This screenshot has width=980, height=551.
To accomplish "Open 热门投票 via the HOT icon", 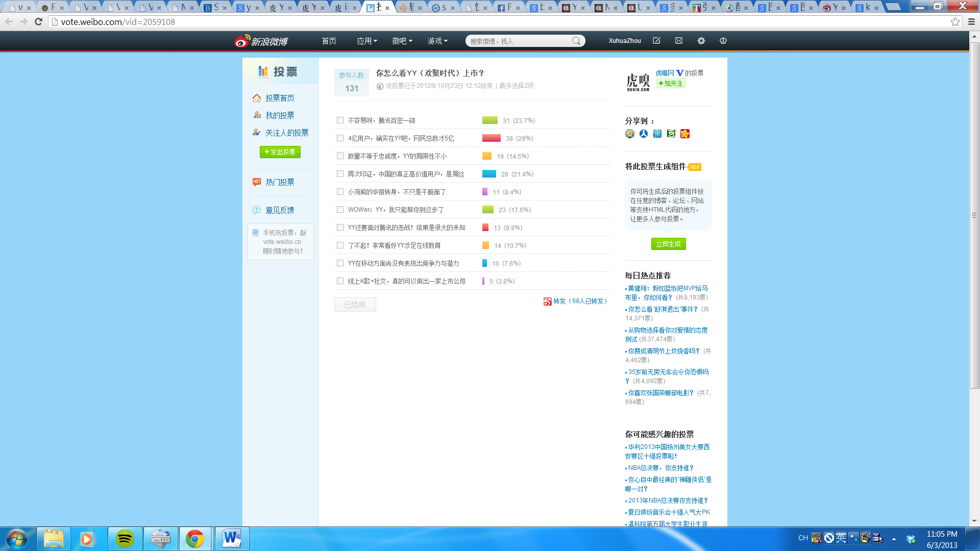I will pyautogui.click(x=257, y=182).
